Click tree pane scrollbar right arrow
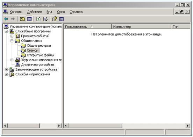 click(59, 126)
